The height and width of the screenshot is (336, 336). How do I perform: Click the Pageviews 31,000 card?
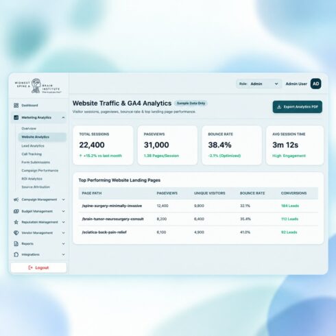(167, 145)
